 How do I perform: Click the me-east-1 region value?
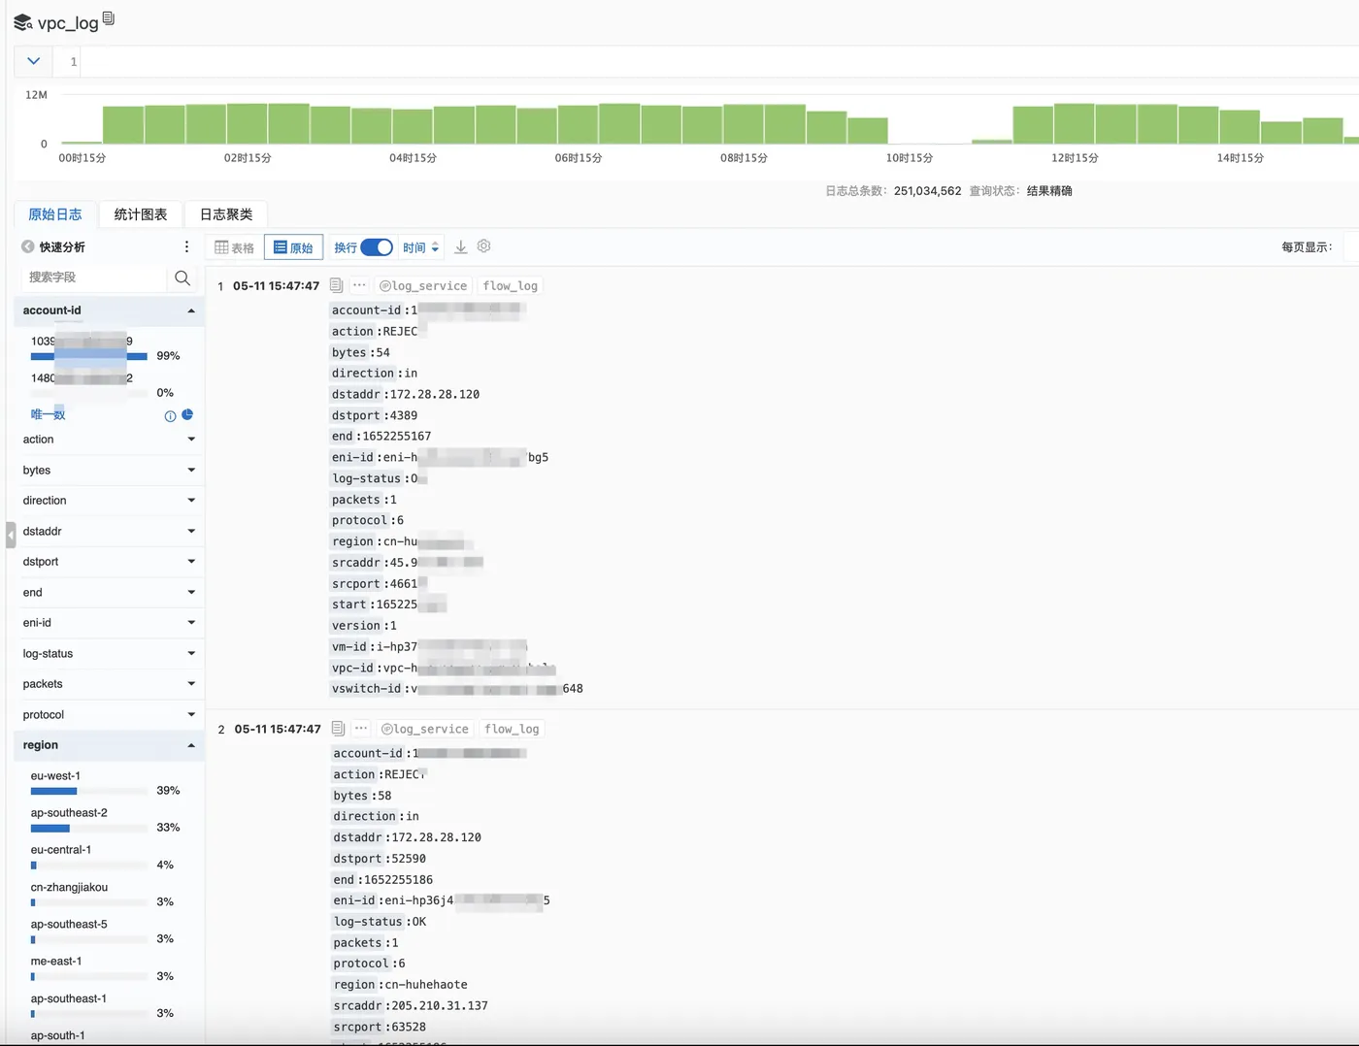click(56, 961)
